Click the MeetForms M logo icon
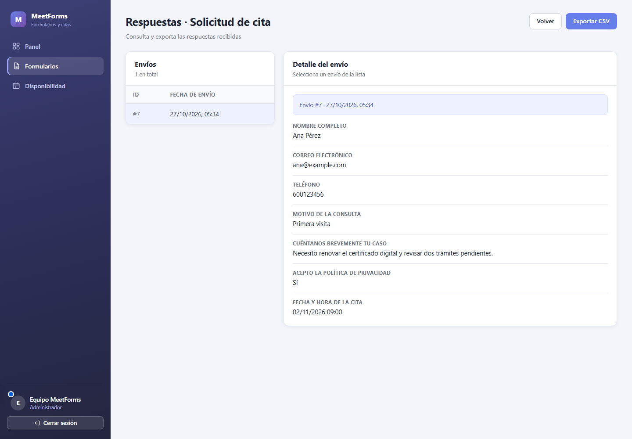This screenshot has width=632, height=439. (18, 19)
